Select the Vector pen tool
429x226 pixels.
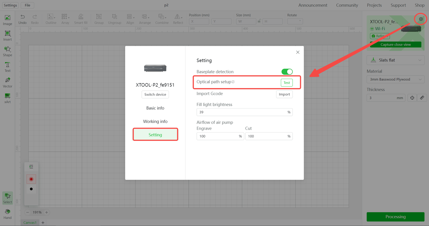(x=7, y=82)
